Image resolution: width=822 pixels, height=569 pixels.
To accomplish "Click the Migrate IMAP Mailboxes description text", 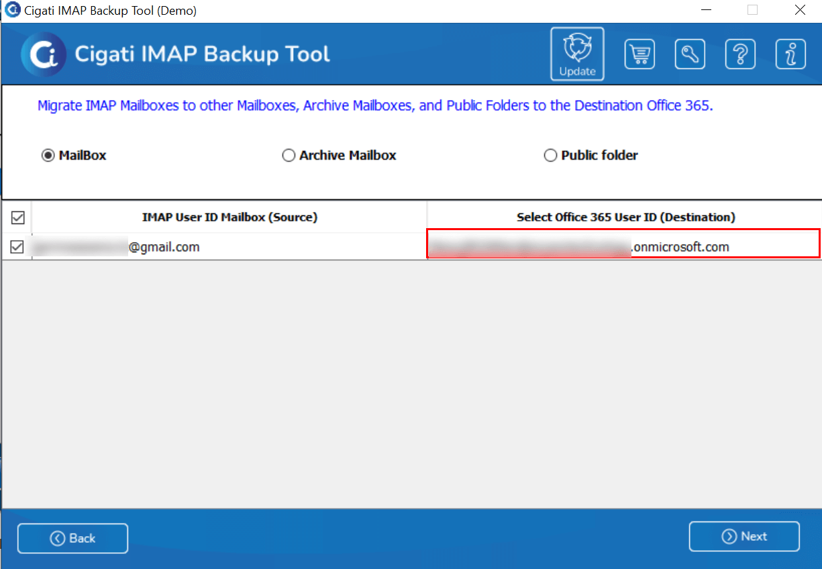I will point(375,106).
